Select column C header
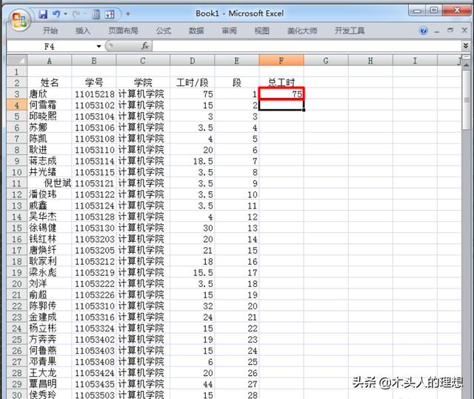The width and height of the screenshot is (474, 399). pos(143,61)
